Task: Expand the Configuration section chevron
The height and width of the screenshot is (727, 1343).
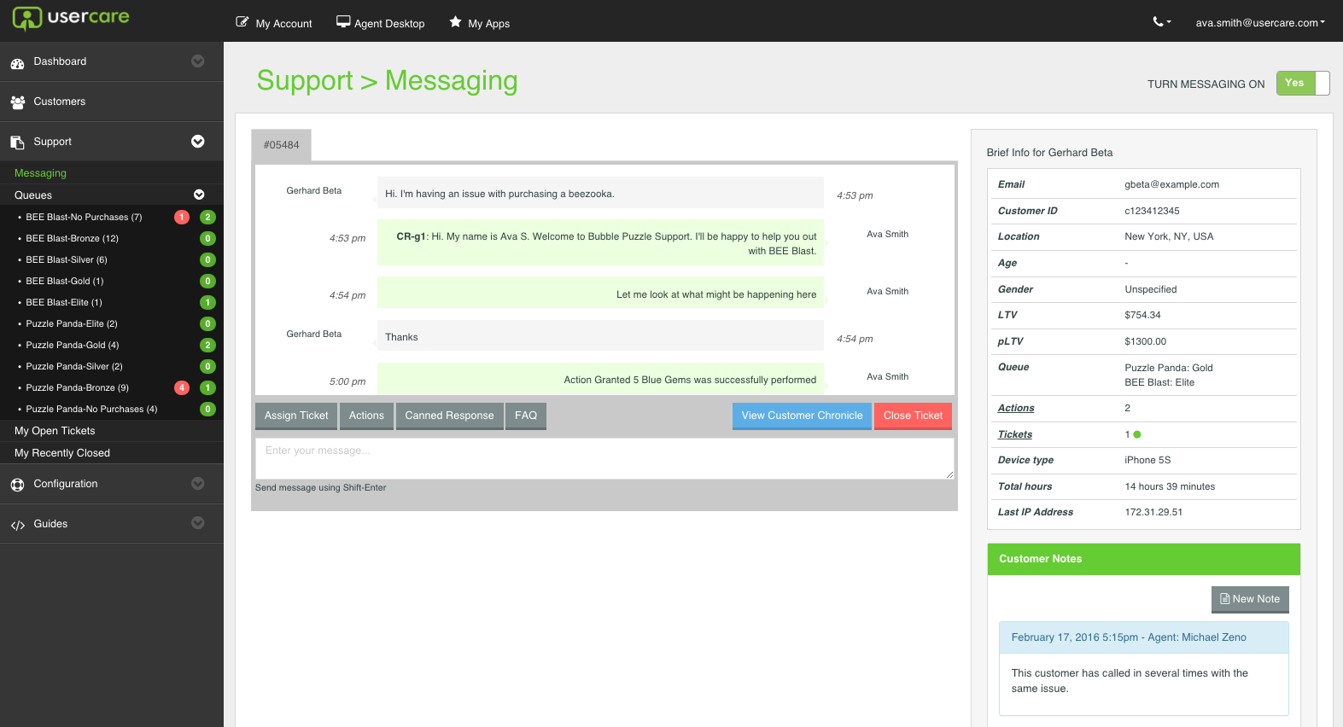Action: (x=198, y=484)
